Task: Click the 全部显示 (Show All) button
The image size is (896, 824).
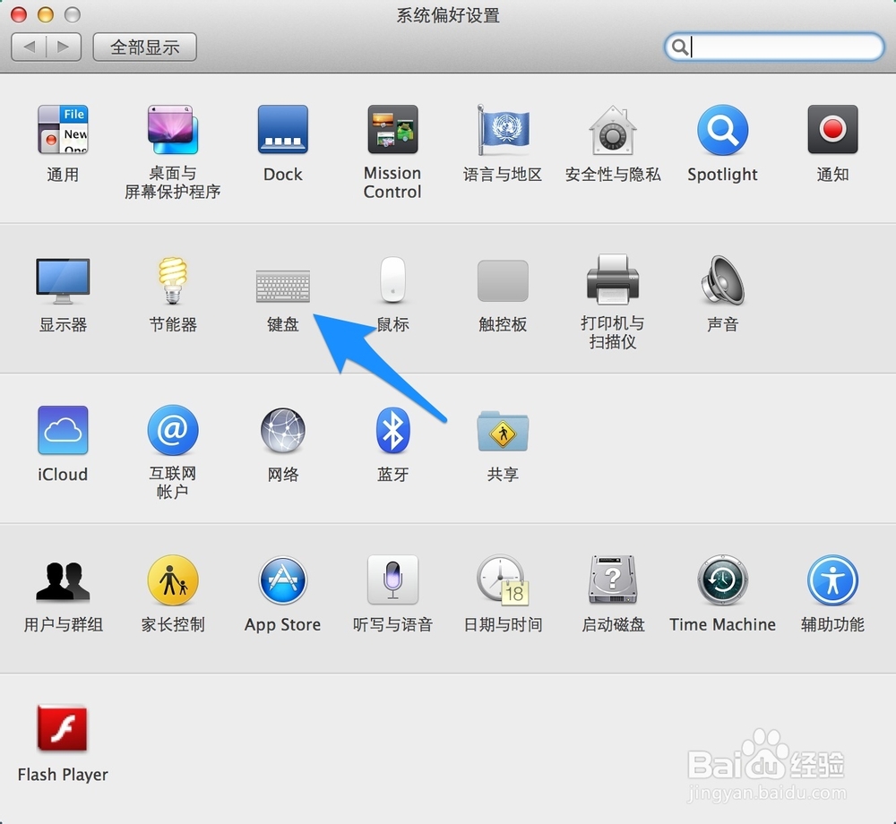Action: point(144,47)
